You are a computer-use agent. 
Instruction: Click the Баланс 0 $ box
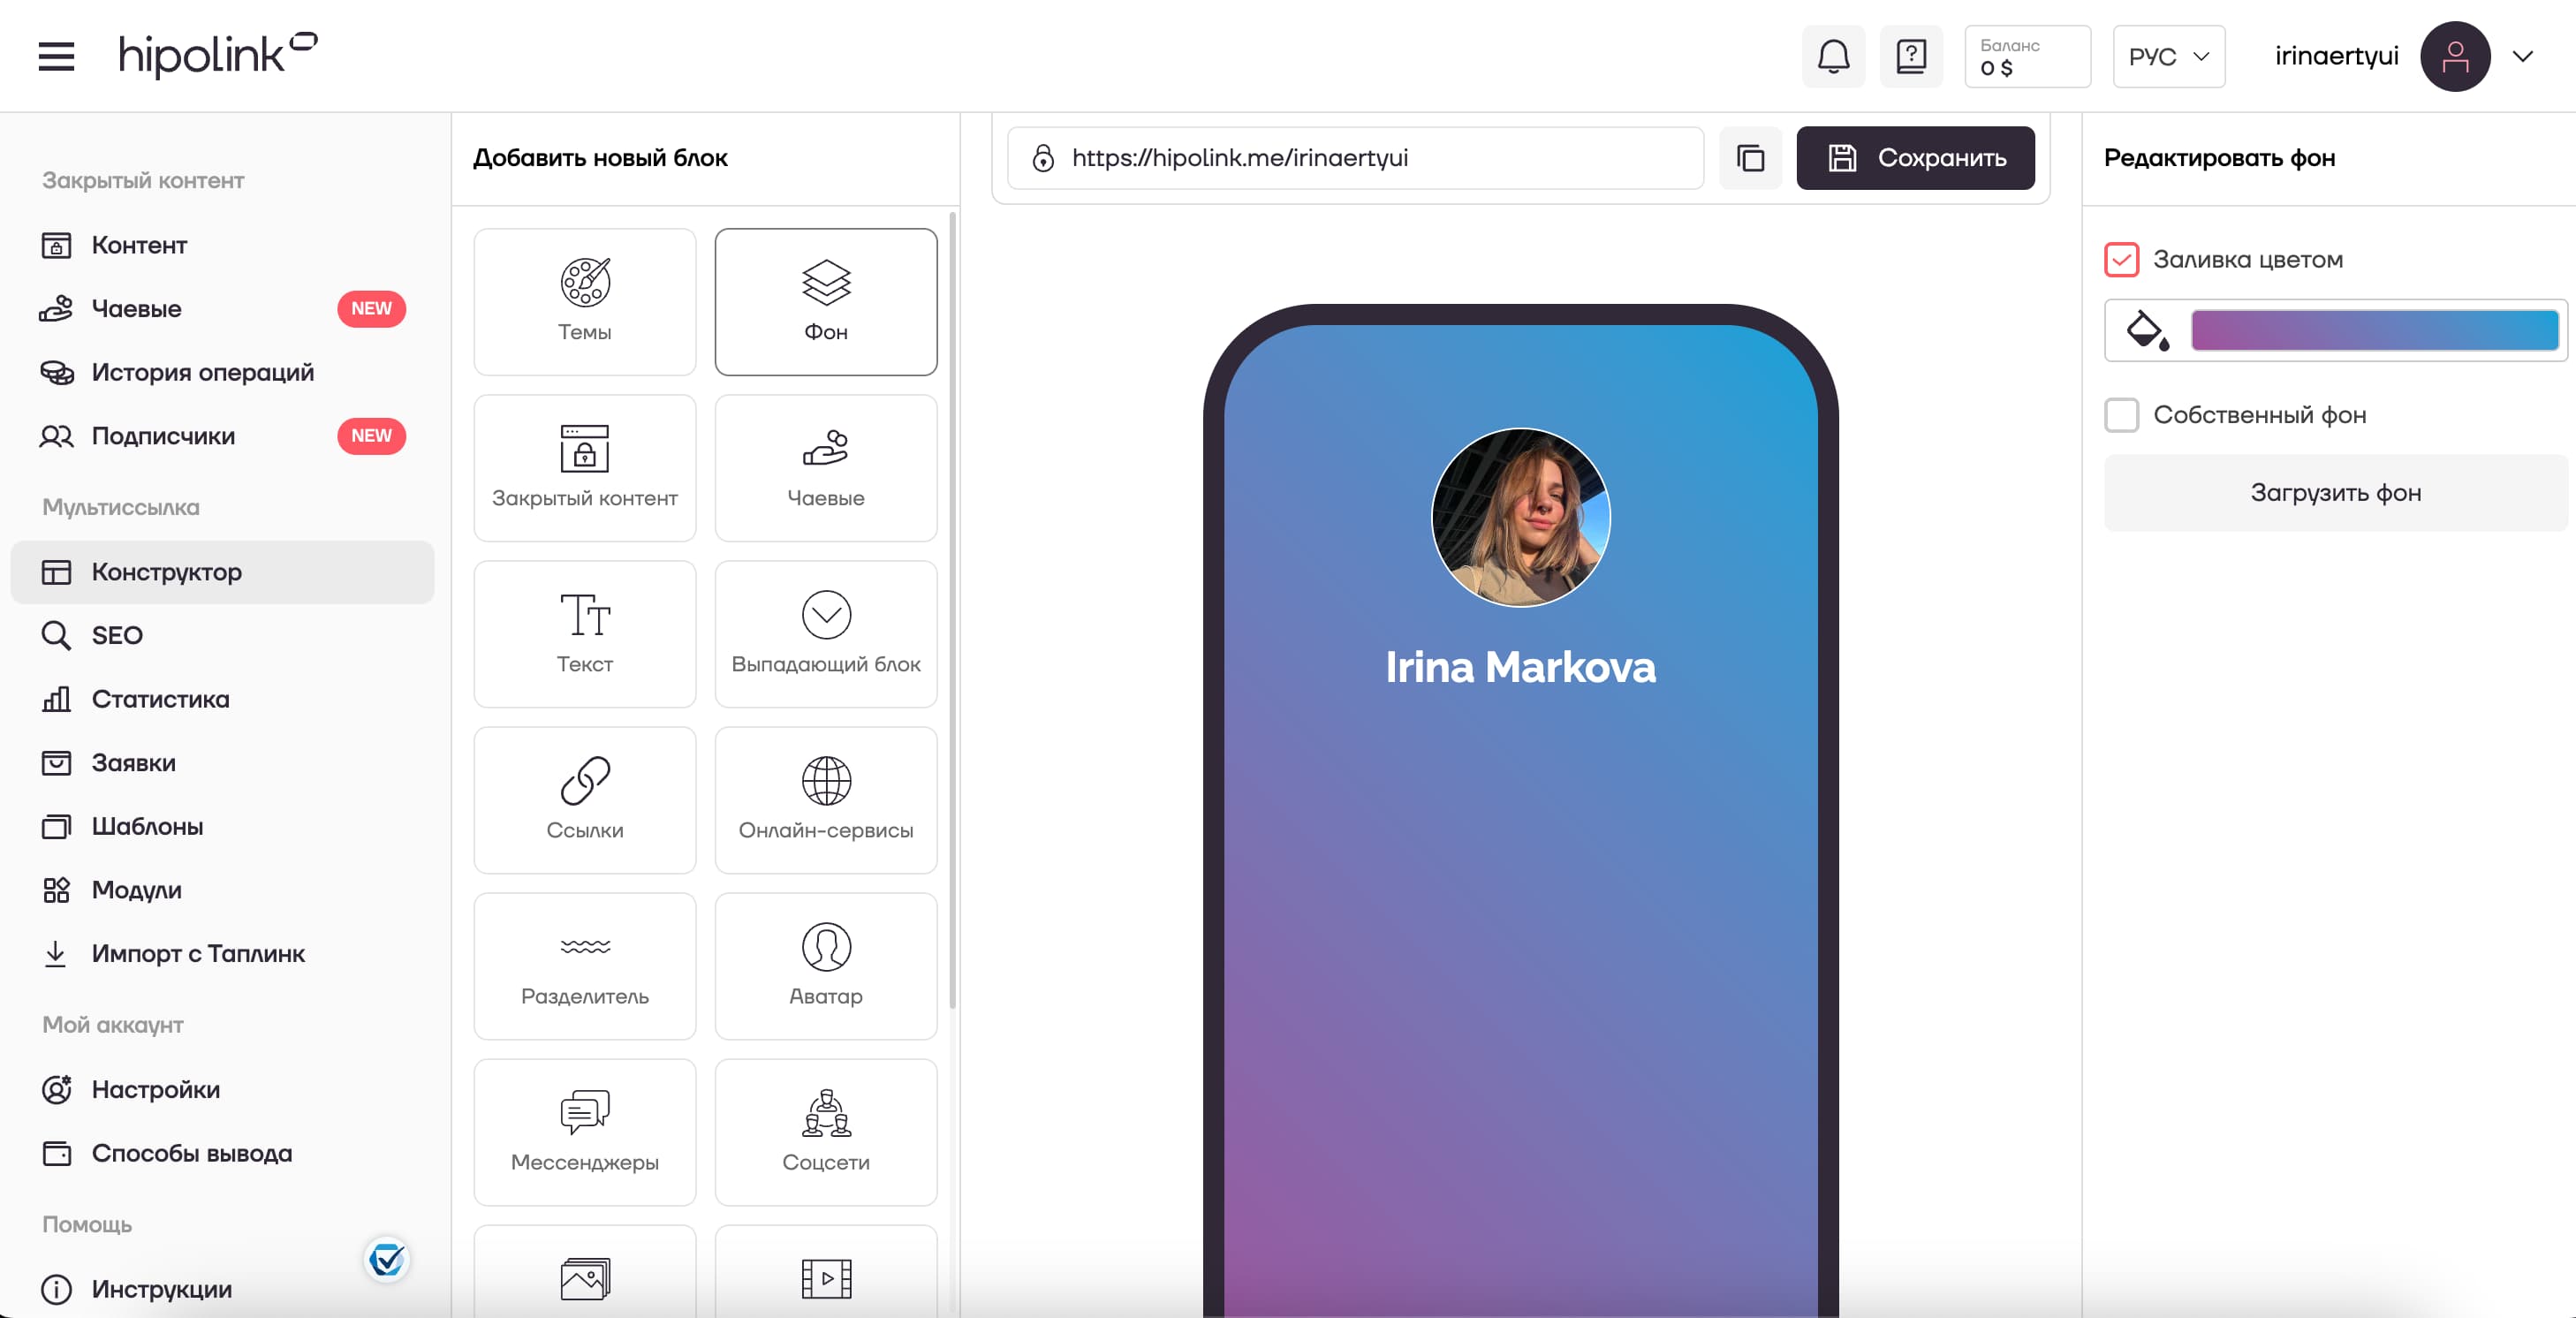pos(2027,56)
